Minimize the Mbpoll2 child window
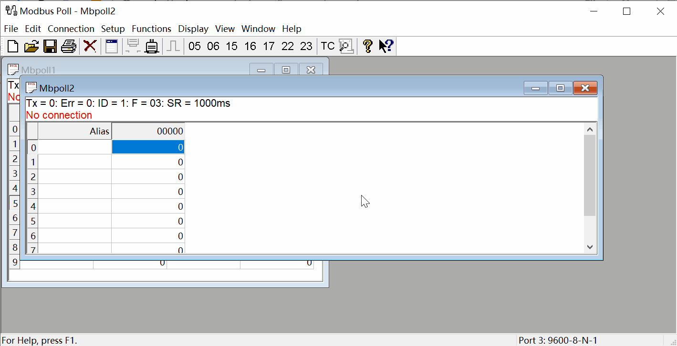The width and height of the screenshot is (677, 346). click(x=536, y=88)
